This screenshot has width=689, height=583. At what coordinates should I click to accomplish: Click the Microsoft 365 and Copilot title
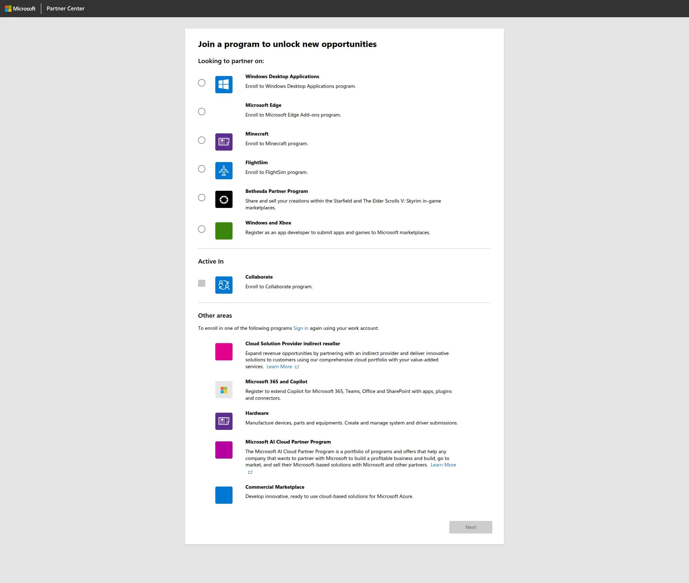276,381
